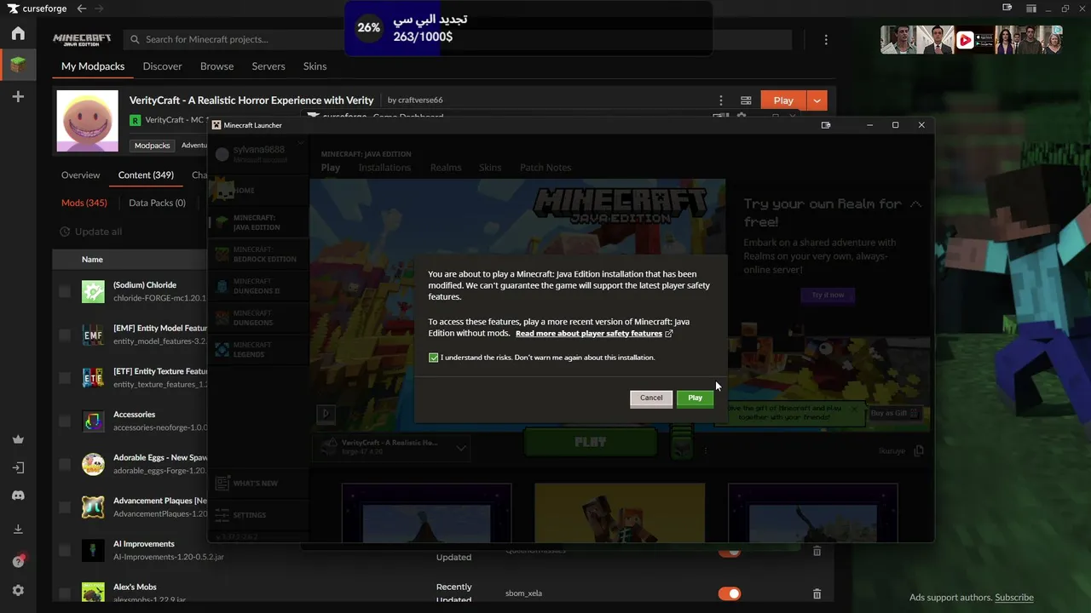1091x613 pixels.
Task: Delete the AI Improvements mod via trash icon
Action: 817,551
